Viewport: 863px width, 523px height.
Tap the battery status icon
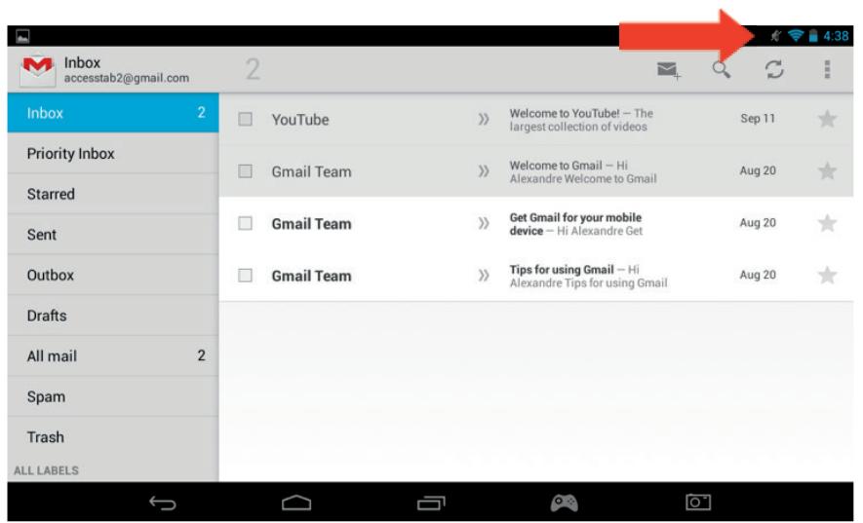(813, 36)
